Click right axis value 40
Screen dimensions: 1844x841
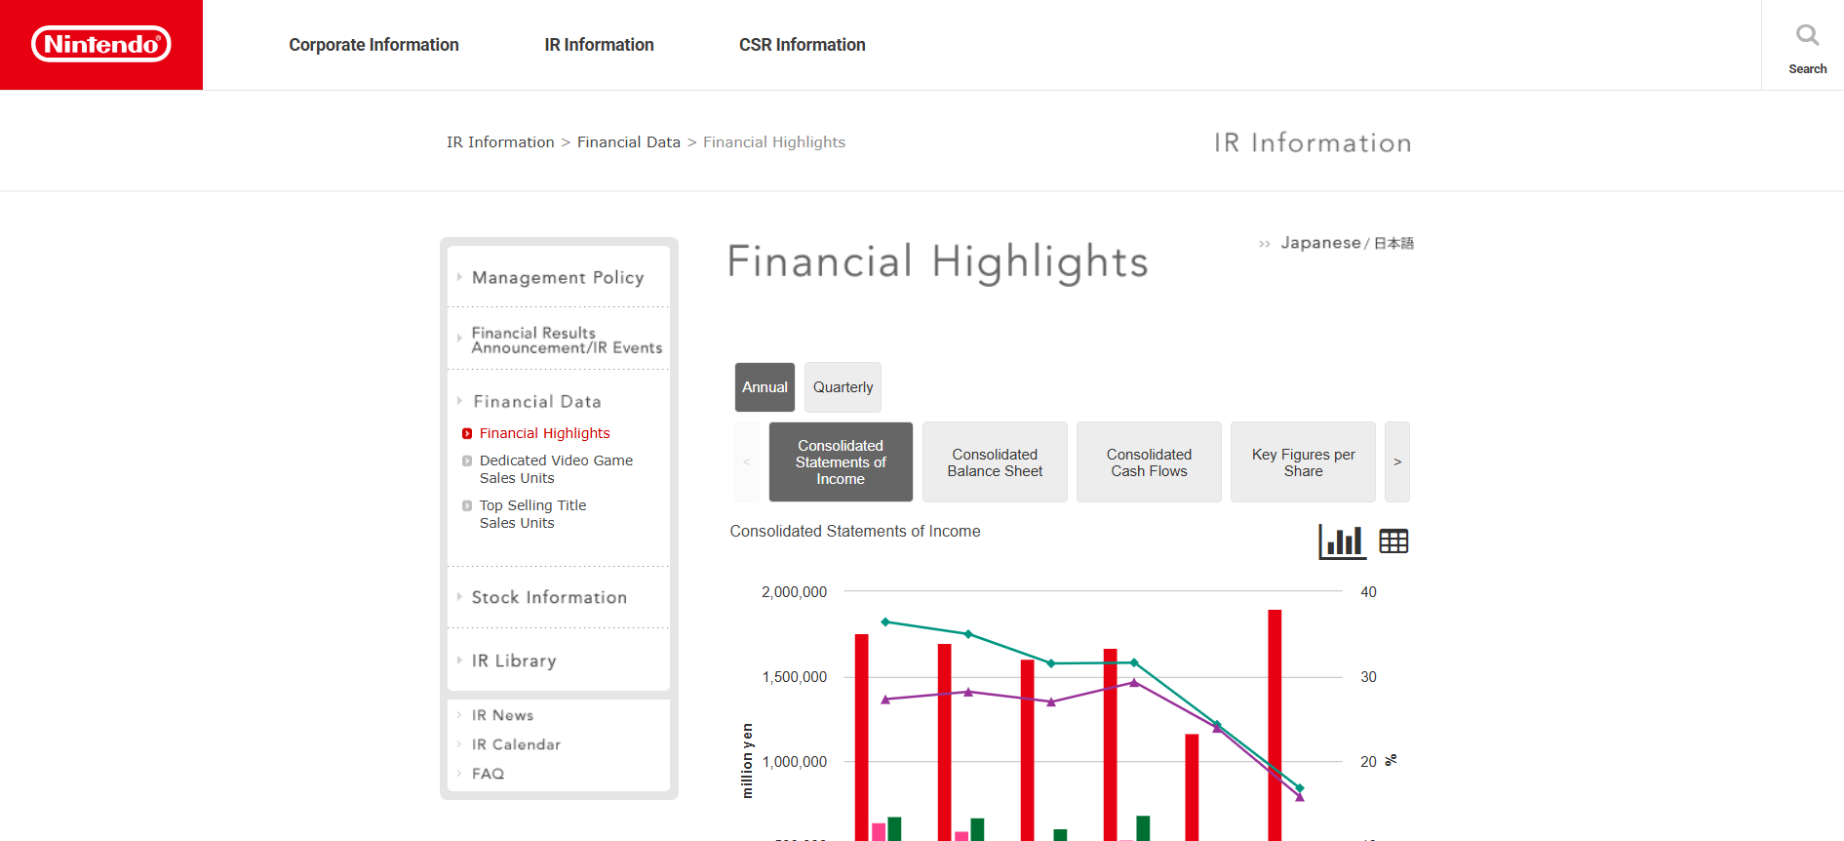(1368, 592)
